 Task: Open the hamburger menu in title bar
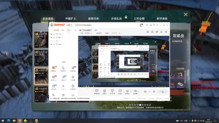tap(157, 25)
